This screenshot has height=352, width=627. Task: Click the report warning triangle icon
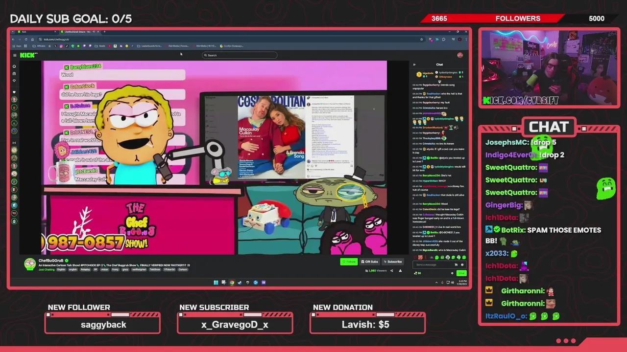click(x=400, y=270)
